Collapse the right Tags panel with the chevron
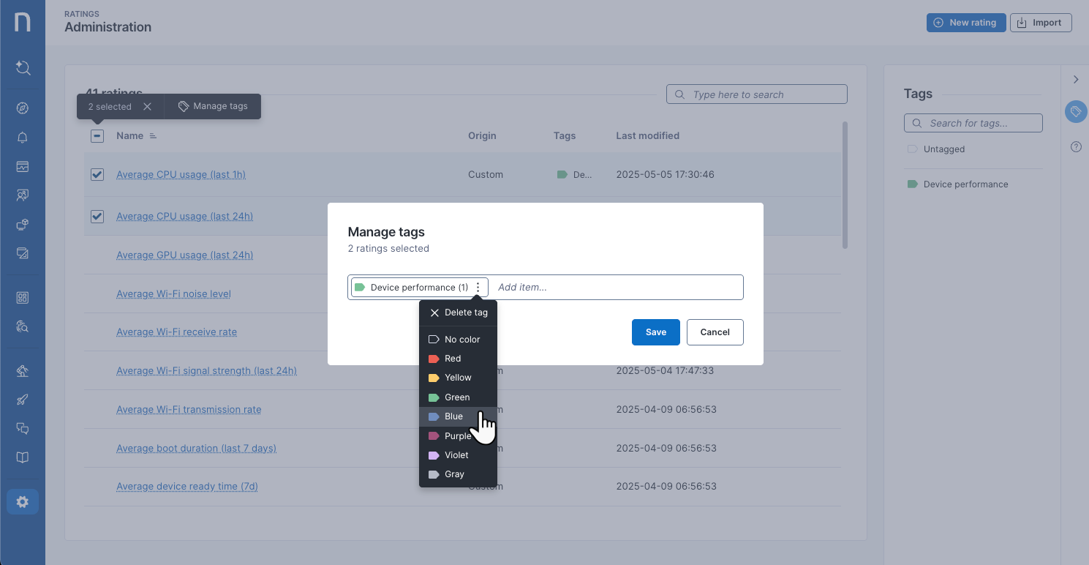 (x=1076, y=79)
